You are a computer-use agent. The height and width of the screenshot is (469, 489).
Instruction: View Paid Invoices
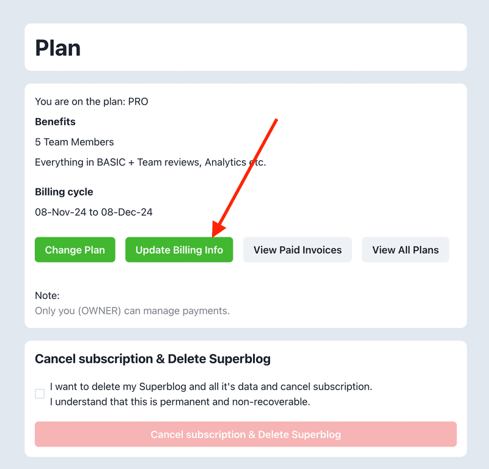pos(298,250)
